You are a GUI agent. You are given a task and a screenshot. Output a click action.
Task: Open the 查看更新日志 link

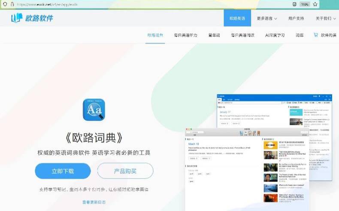coord(94,202)
